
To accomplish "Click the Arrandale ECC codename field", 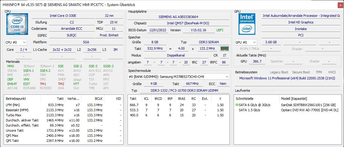I will pyautogui.click(x=72, y=29).
